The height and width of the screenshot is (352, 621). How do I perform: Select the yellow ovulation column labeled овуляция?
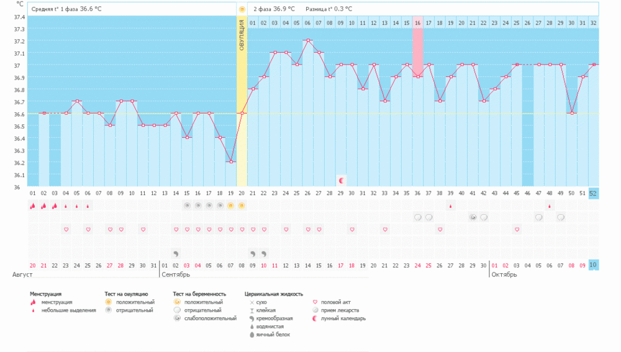tap(242, 99)
